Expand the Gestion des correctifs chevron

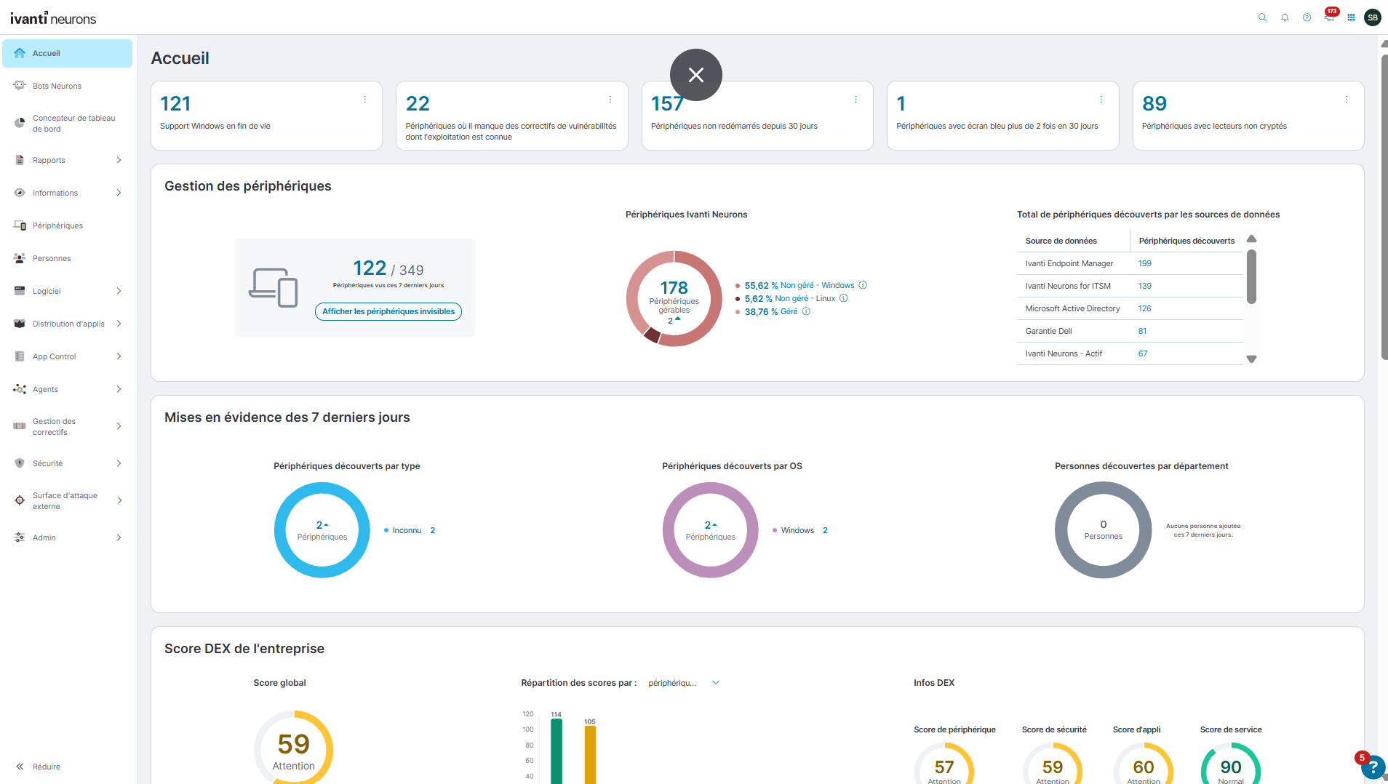pyautogui.click(x=119, y=426)
